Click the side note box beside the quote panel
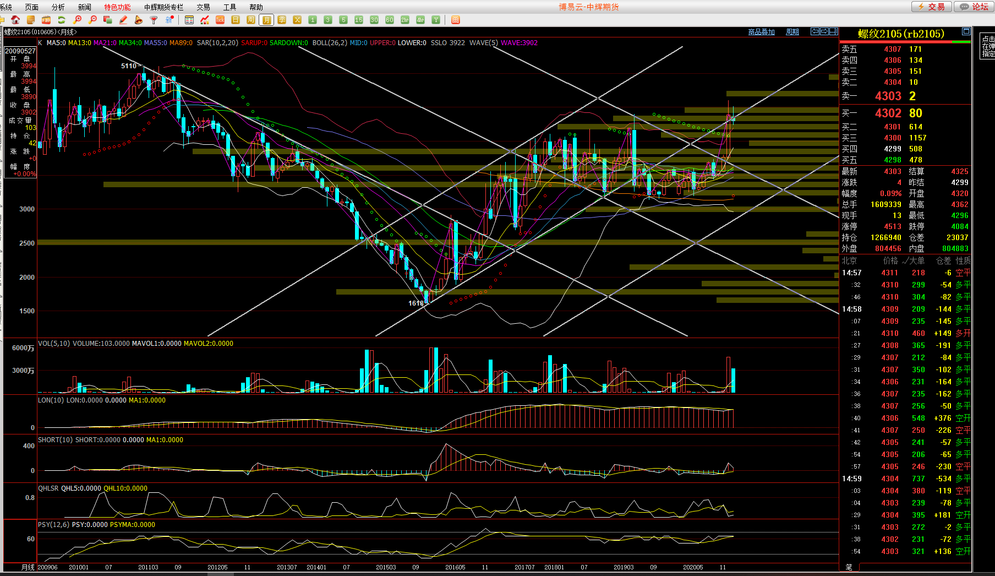This screenshot has height=576, width=995. 988,46
